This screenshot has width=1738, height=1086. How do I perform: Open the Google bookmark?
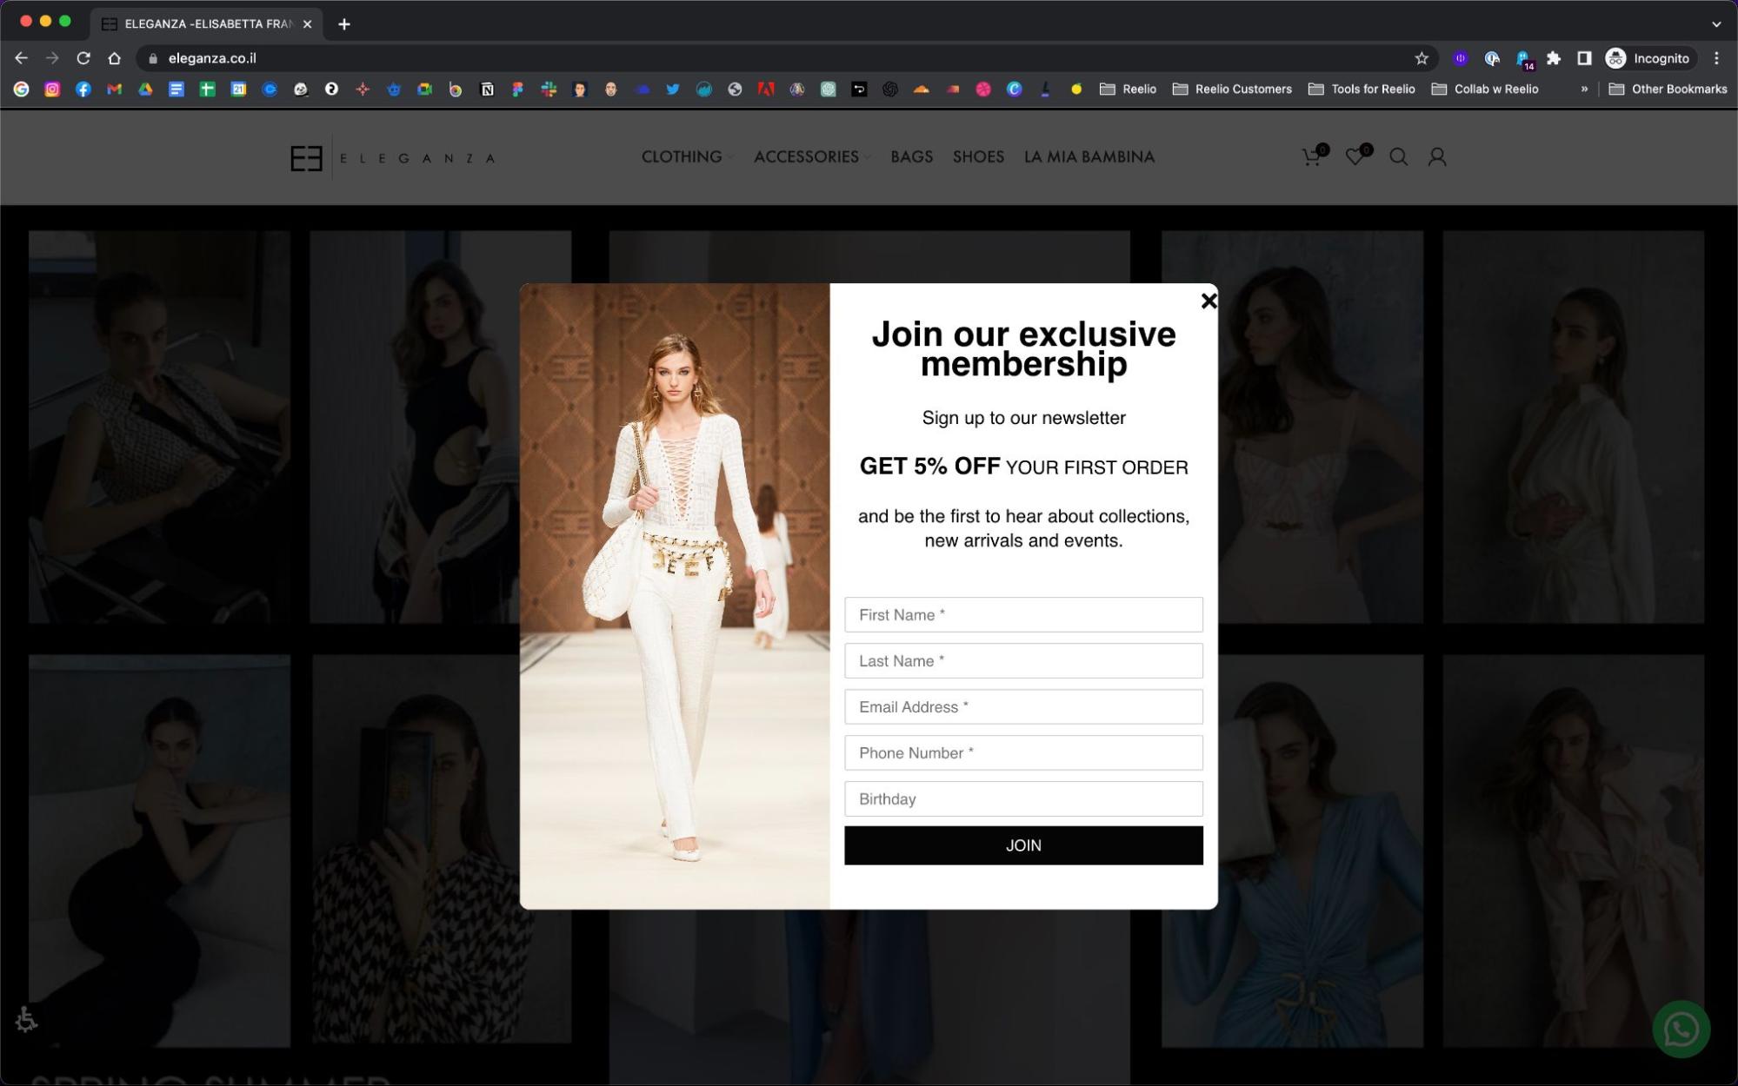(22, 89)
